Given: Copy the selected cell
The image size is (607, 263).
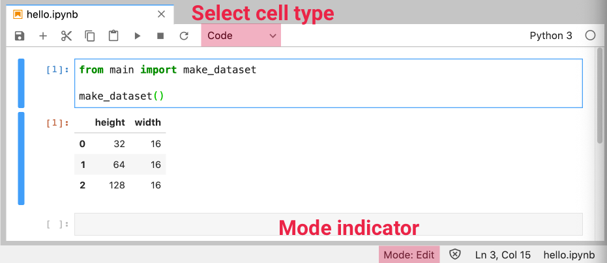Looking at the screenshot, I should pos(90,36).
